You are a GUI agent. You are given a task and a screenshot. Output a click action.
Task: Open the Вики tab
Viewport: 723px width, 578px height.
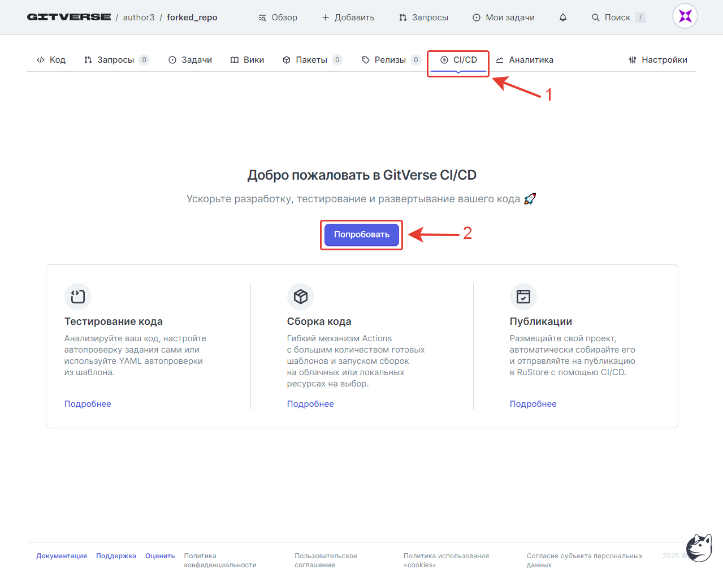pos(248,60)
